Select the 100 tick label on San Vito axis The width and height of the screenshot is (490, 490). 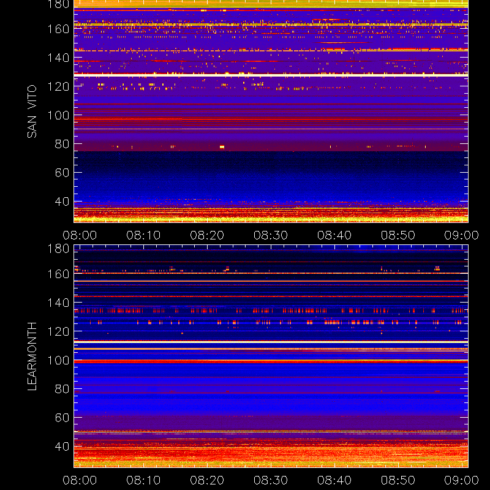pyautogui.click(x=58, y=115)
